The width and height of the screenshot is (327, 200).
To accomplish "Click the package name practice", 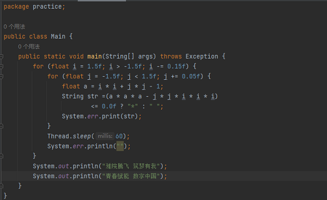I will click(x=47, y=7).
